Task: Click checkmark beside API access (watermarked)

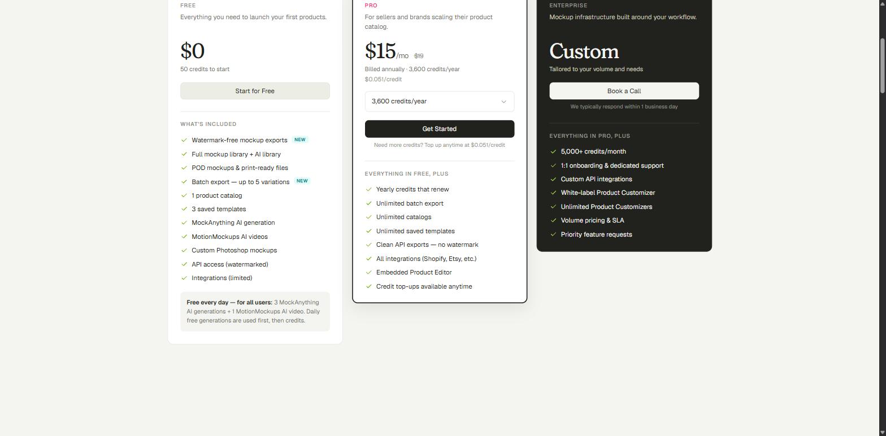Action: pos(184,264)
